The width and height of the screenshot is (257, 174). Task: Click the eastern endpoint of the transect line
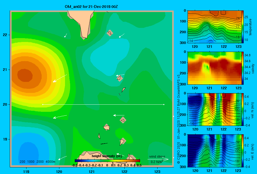point(164,104)
